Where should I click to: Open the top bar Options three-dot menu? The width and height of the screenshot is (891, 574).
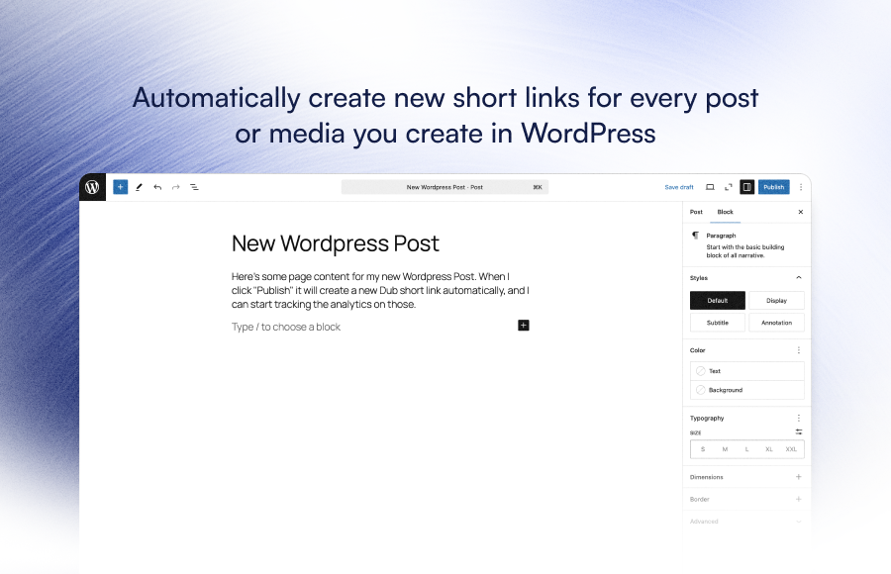click(x=800, y=186)
